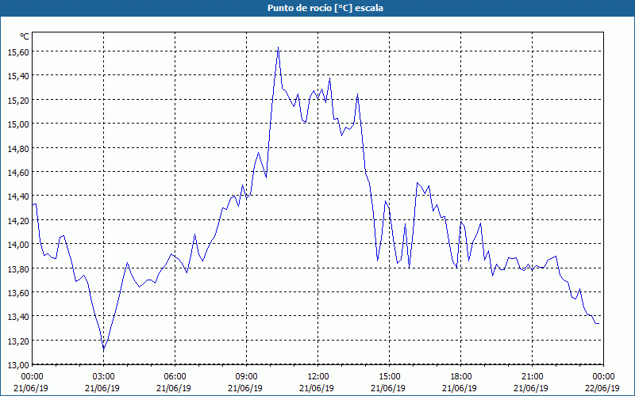Click the last data point of the curve
635x396 pixels.
coord(598,323)
